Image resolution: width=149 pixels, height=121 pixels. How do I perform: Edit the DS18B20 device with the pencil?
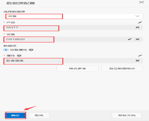130,39
